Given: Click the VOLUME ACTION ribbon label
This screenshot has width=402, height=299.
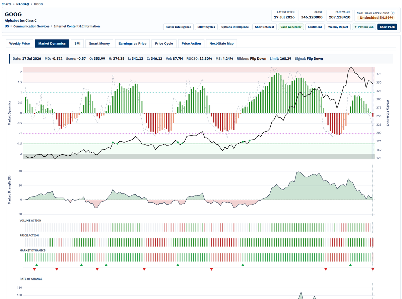Looking at the screenshot, I should point(30,221).
